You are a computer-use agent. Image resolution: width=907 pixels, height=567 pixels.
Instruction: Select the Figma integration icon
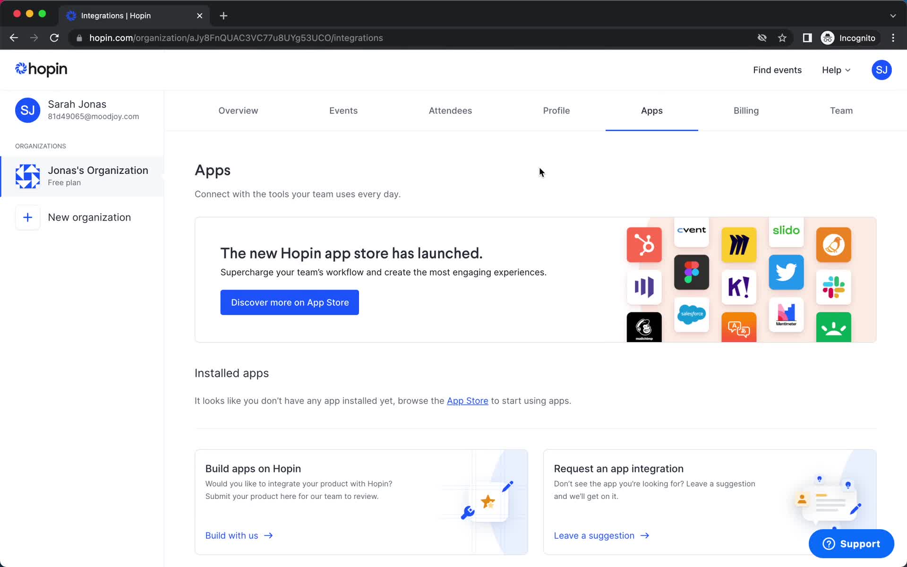pos(692,272)
